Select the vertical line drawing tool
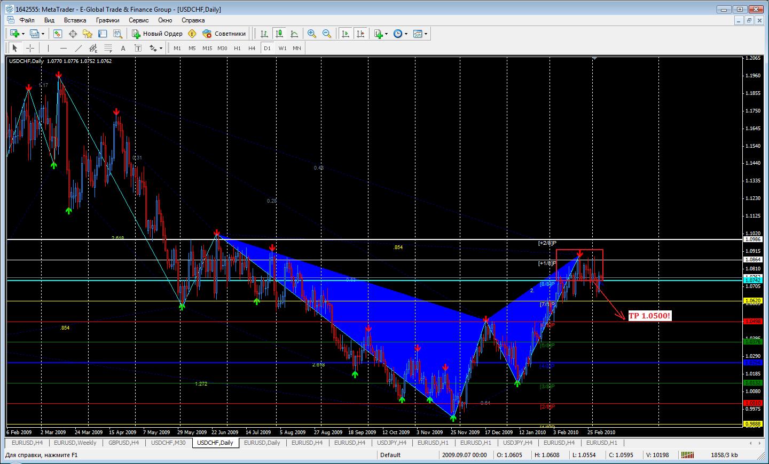This screenshot has width=769, height=464. [x=48, y=48]
